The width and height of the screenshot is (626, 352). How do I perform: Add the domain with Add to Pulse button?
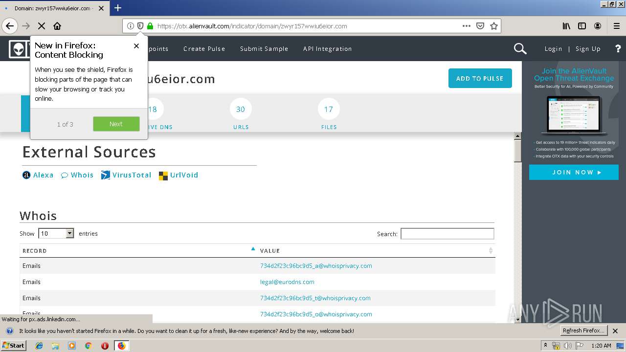click(480, 78)
